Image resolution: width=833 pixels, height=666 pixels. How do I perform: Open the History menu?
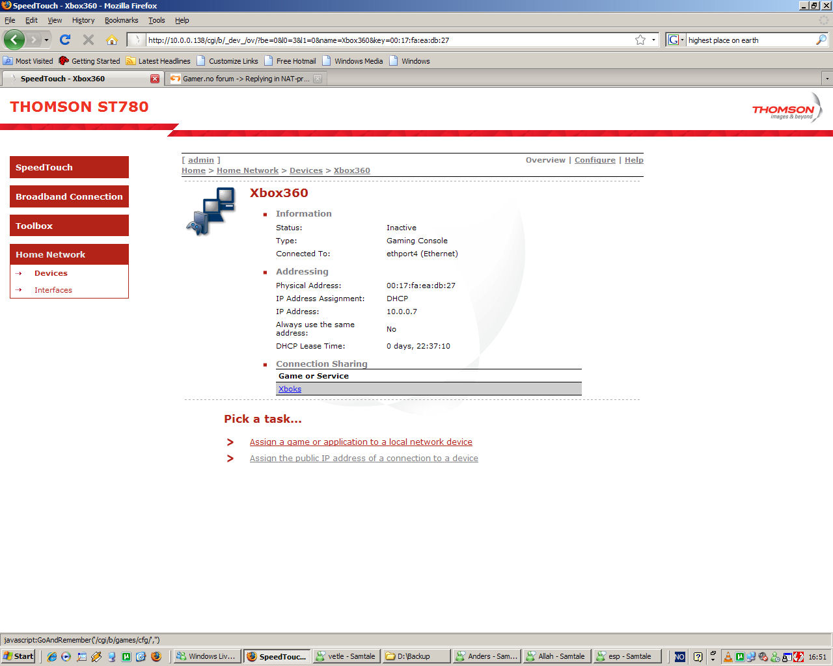pyautogui.click(x=83, y=20)
